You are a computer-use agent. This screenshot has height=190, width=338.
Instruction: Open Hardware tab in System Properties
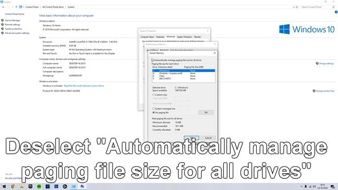[160, 37]
